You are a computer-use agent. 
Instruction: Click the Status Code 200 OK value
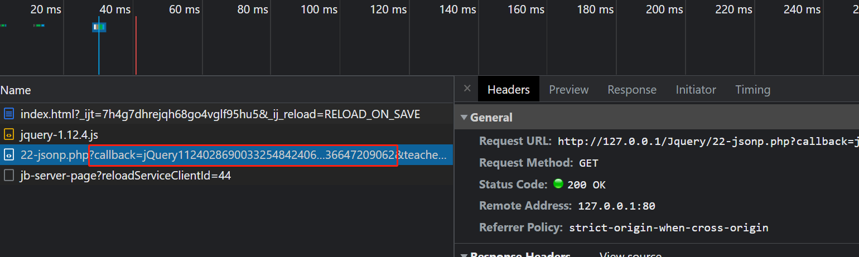click(x=586, y=185)
